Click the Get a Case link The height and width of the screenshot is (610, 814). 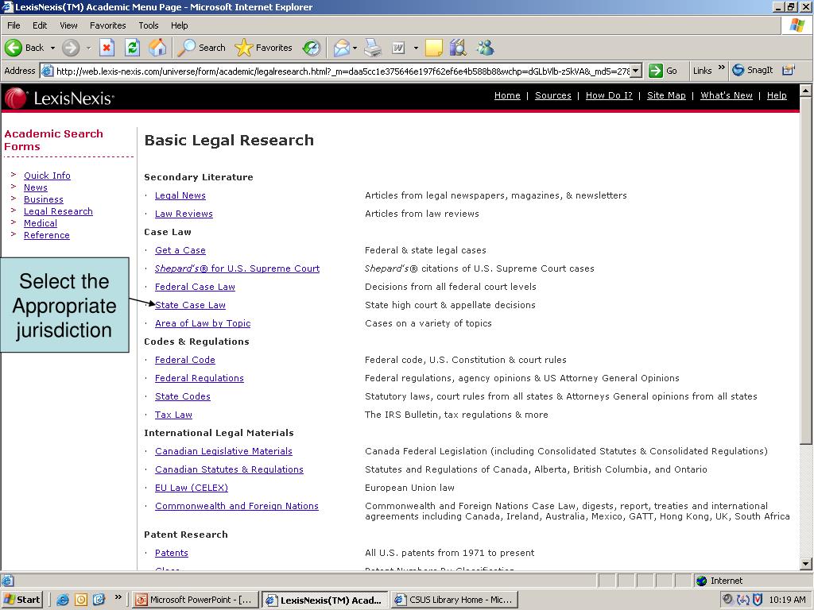coord(180,250)
